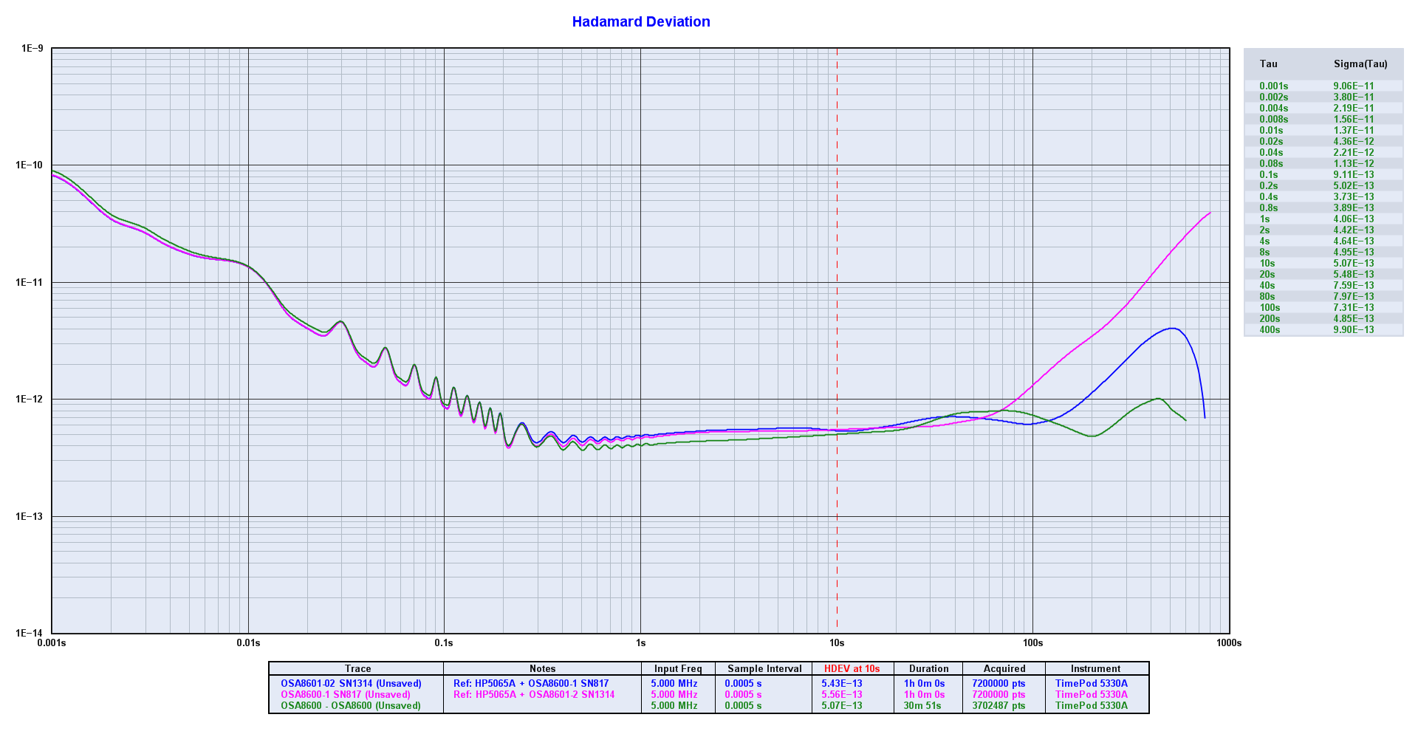The height and width of the screenshot is (737, 1418).
Task: Click the HDEV value 5.43E-13
Action: click(842, 683)
